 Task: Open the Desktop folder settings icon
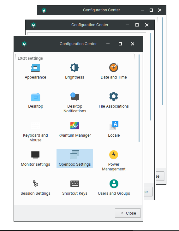[x=35, y=97]
